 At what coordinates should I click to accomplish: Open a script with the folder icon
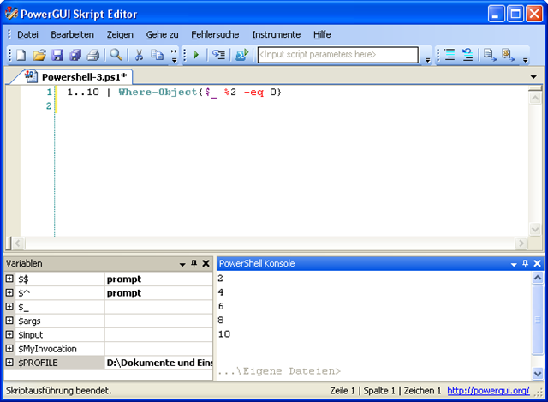[x=39, y=55]
